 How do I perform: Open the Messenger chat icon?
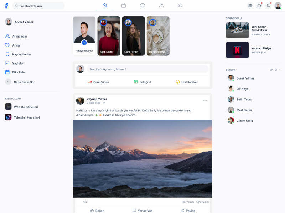pyautogui.click(x=259, y=6)
